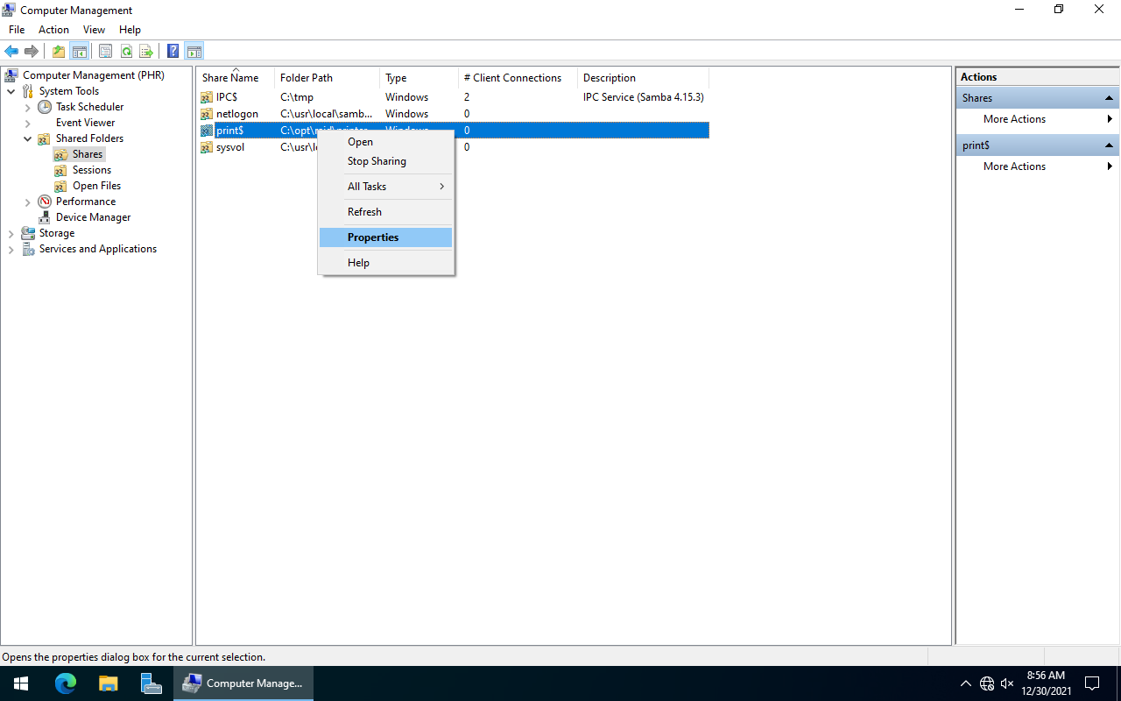Click the blue Help question mark icon

(173, 52)
